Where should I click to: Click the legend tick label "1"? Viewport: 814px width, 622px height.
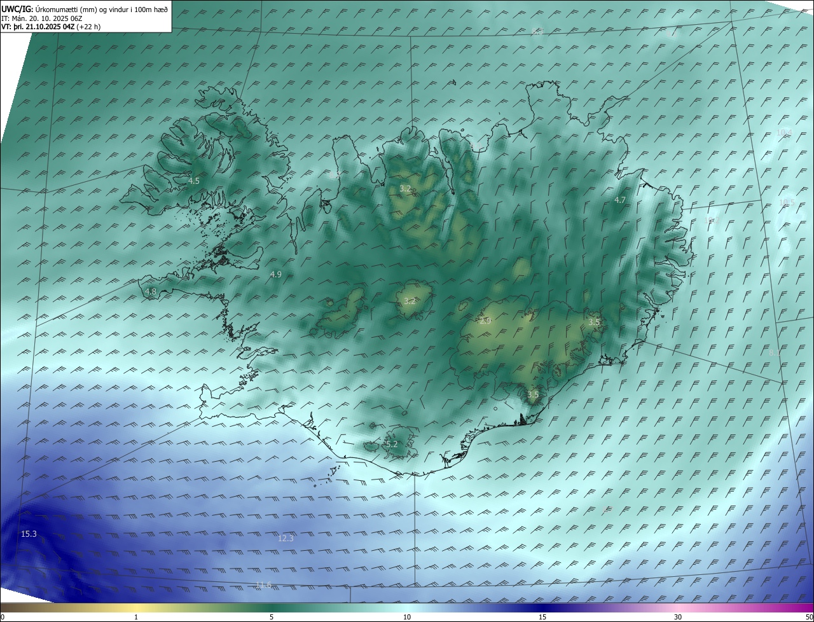[x=136, y=617]
